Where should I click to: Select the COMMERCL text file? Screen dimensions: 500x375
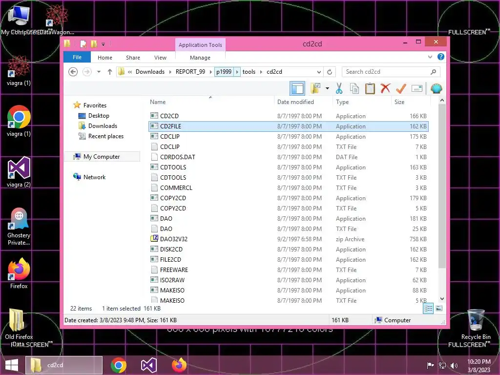point(288,188)
